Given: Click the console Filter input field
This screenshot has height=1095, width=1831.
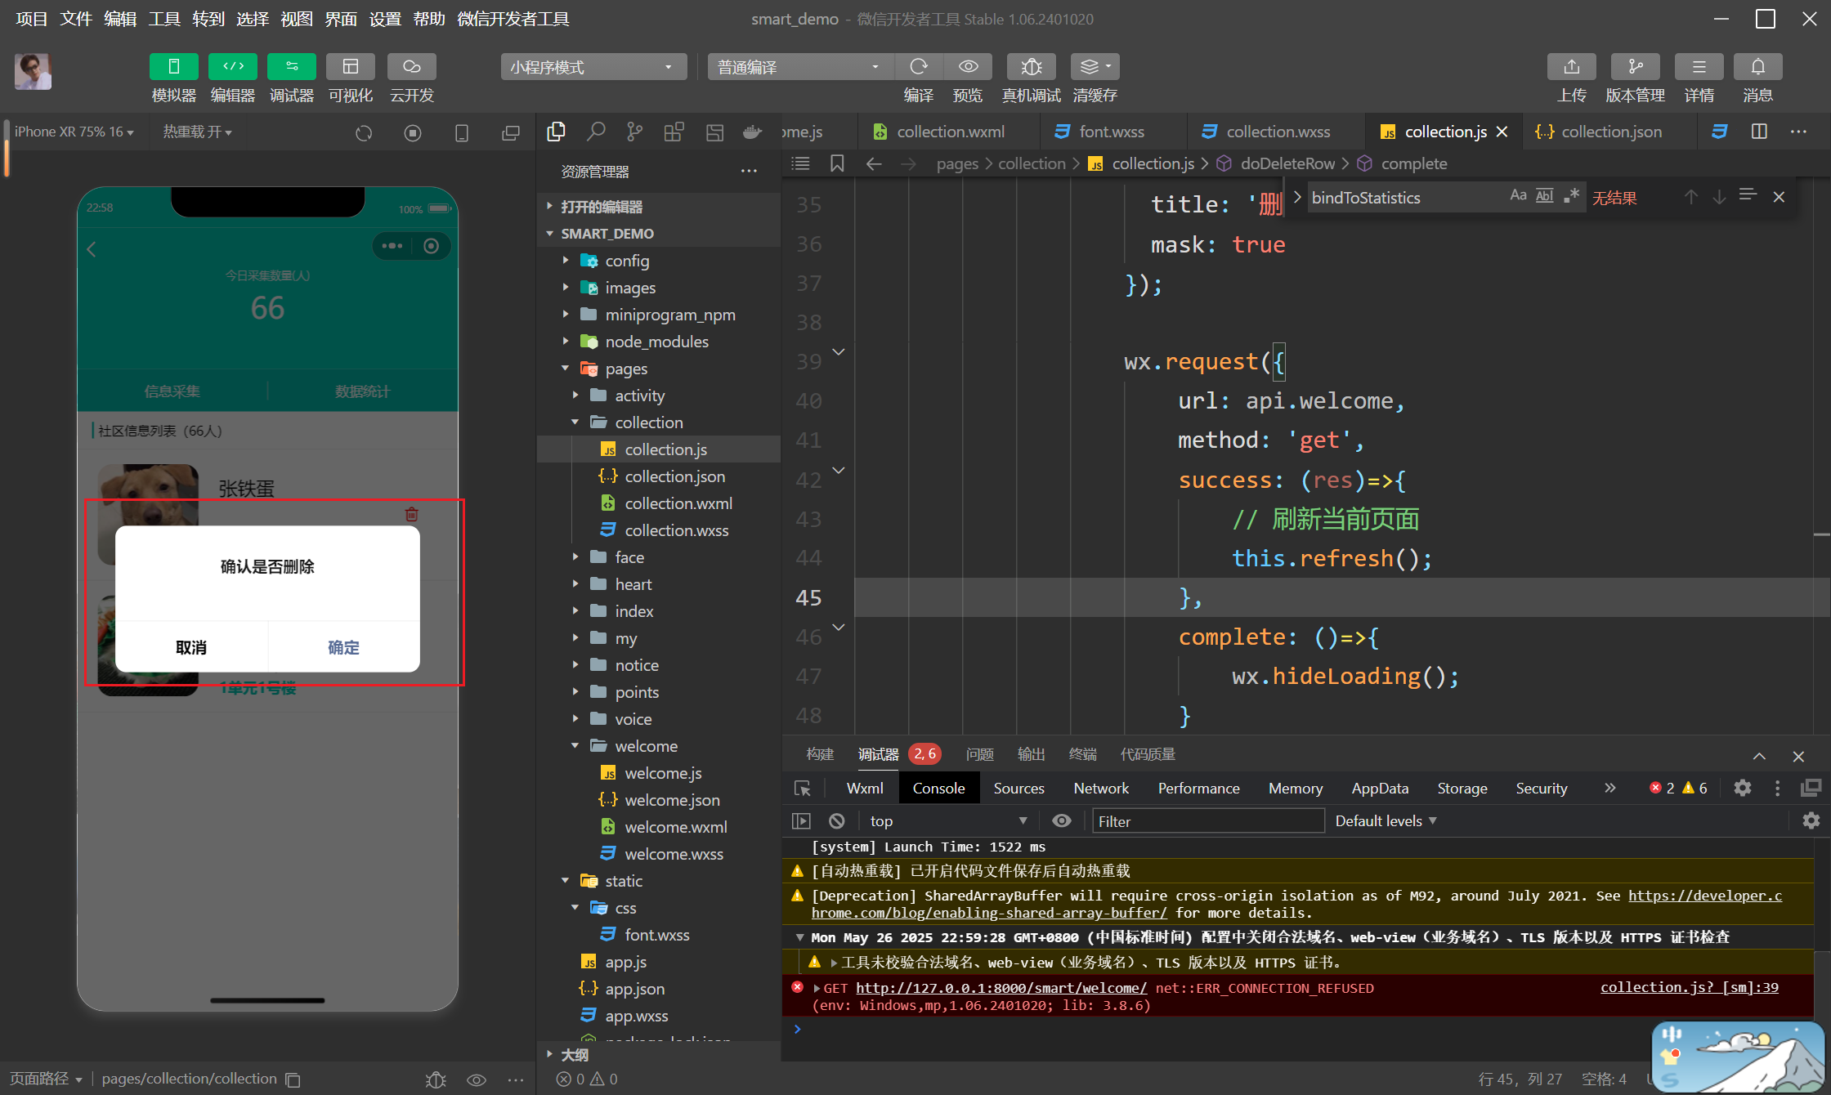Looking at the screenshot, I should [x=1207, y=820].
